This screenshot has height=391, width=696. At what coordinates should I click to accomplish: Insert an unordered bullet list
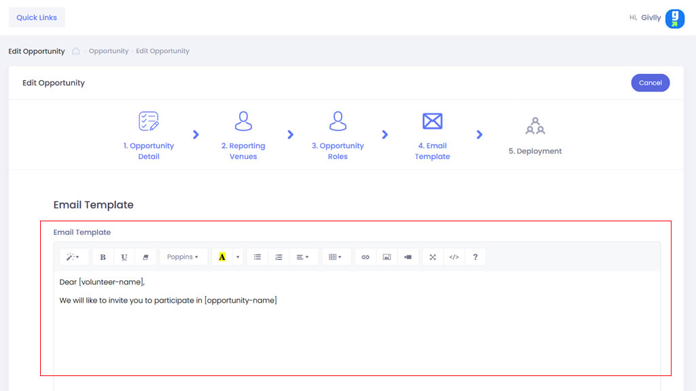coord(258,257)
